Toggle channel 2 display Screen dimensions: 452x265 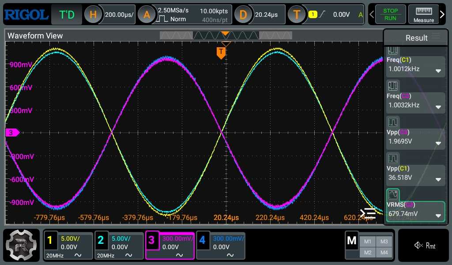point(101,240)
